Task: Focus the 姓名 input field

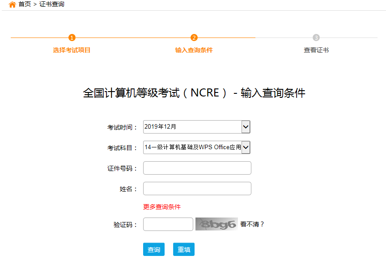Action: tap(197, 188)
